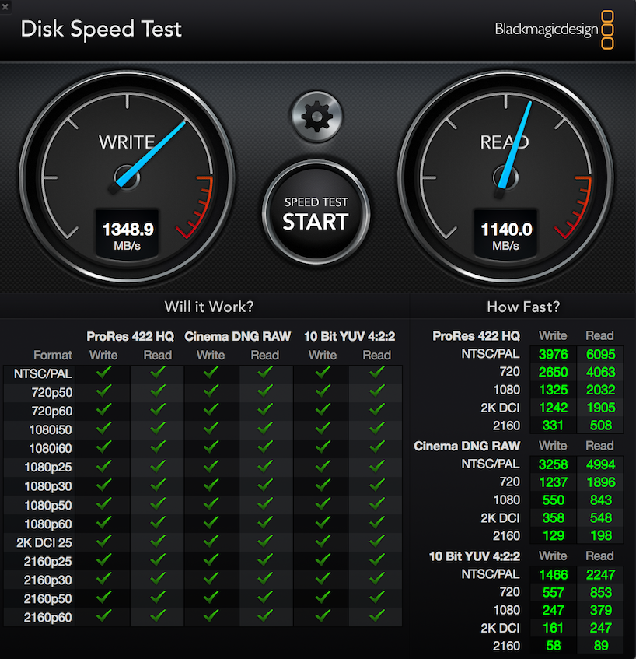Click the Cinema DNG RAW header in Will it Work
This screenshot has width=636, height=659.
coord(238,336)
